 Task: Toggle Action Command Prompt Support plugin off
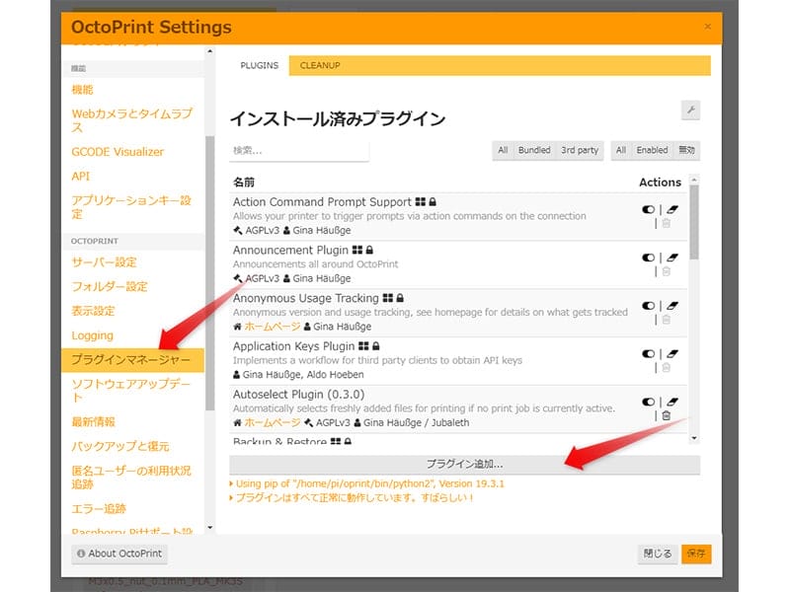coord(648,209)
